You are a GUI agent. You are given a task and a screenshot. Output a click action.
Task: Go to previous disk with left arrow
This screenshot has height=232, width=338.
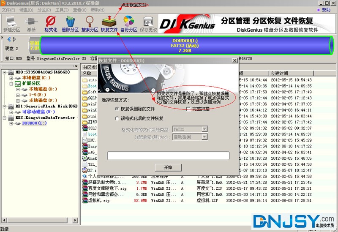tap(9, 39)
